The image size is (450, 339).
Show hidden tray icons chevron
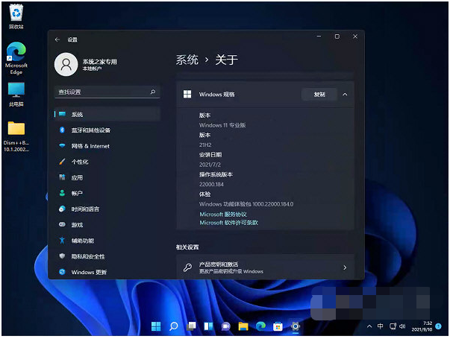pos(368,326)
